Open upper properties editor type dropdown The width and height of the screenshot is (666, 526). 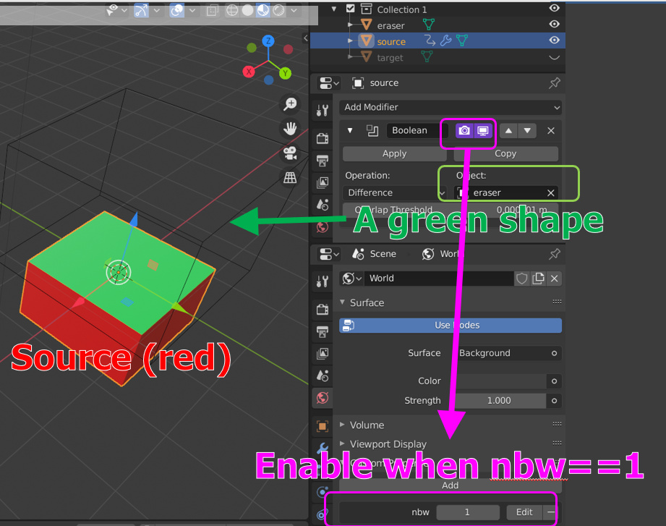pyautogui.click(x=329, y=83)
